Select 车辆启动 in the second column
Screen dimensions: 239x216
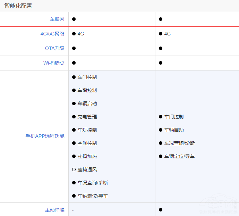click(x=174, y=130)
